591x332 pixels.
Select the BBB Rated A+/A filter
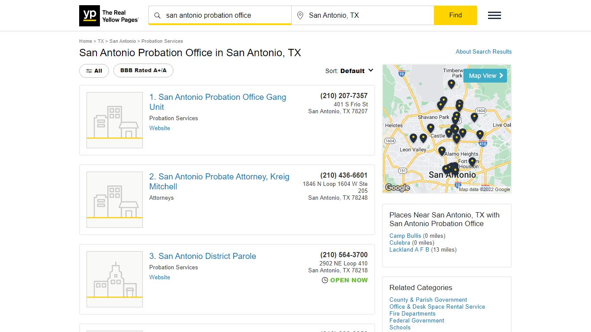[x=143, y=70]
